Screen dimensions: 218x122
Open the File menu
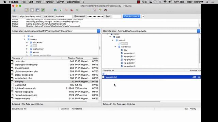pyautogui.click(x=24, y=2)
